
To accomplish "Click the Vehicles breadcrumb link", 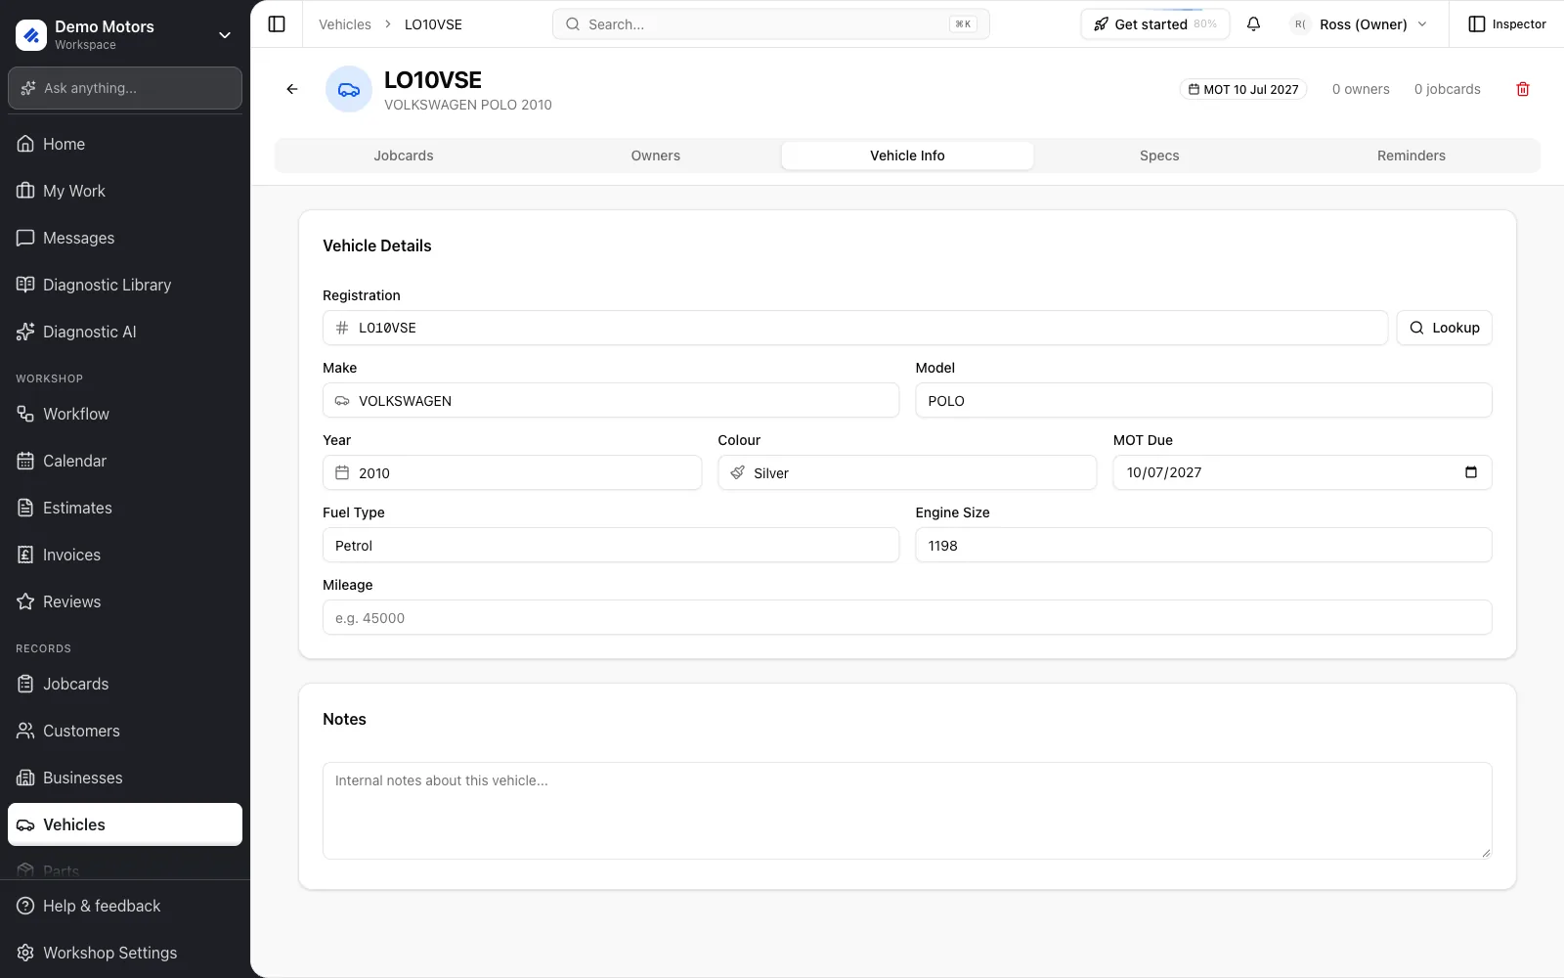I will (345, 24).
